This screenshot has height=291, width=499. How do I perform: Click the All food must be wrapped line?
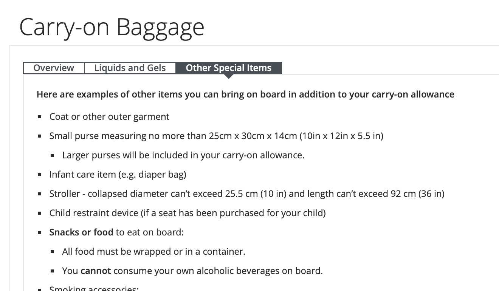point(154,251)
